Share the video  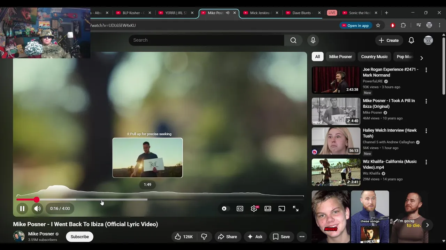(227, 237)
